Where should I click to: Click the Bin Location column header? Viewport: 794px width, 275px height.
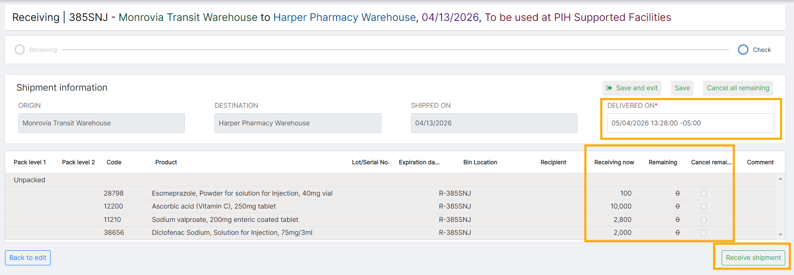coord(480,163)
